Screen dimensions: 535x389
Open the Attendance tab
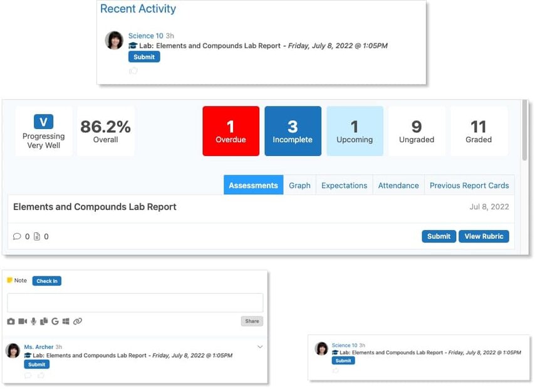[x=398, y=185]
